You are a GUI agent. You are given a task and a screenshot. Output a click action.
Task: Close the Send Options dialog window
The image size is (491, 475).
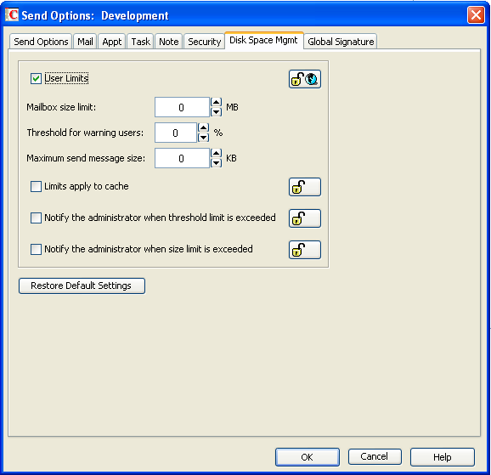click(x=476, y=14)
